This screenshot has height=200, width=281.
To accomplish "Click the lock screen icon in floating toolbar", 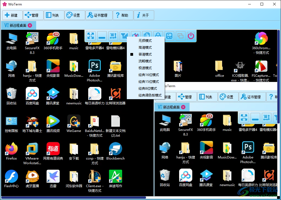I will tap(158, 34).
